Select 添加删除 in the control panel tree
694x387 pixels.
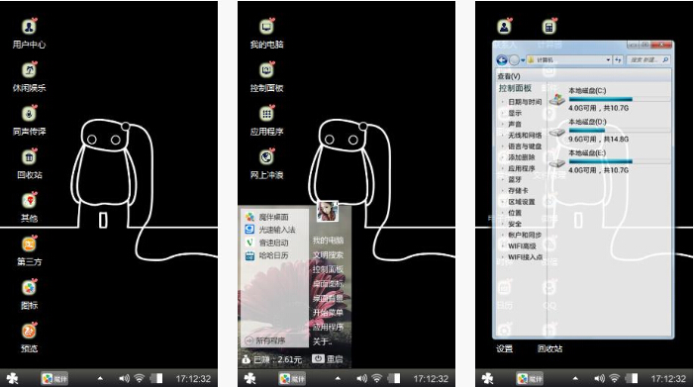coord(522,157)
